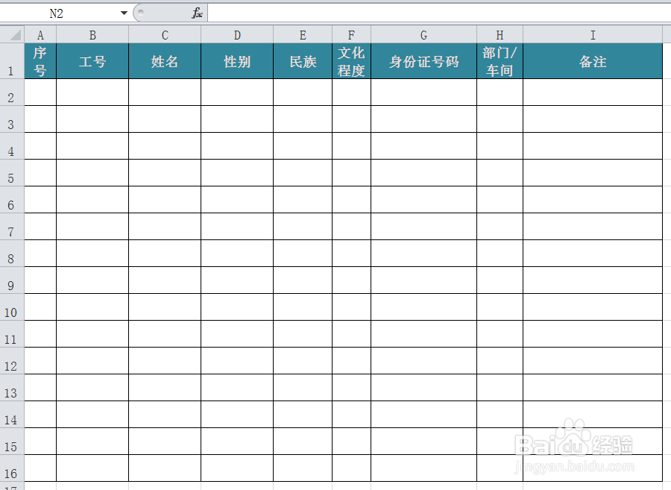This screenshot has width=671, height=490.
Task: Select column G by clicking its header
Action: point(423,34)
